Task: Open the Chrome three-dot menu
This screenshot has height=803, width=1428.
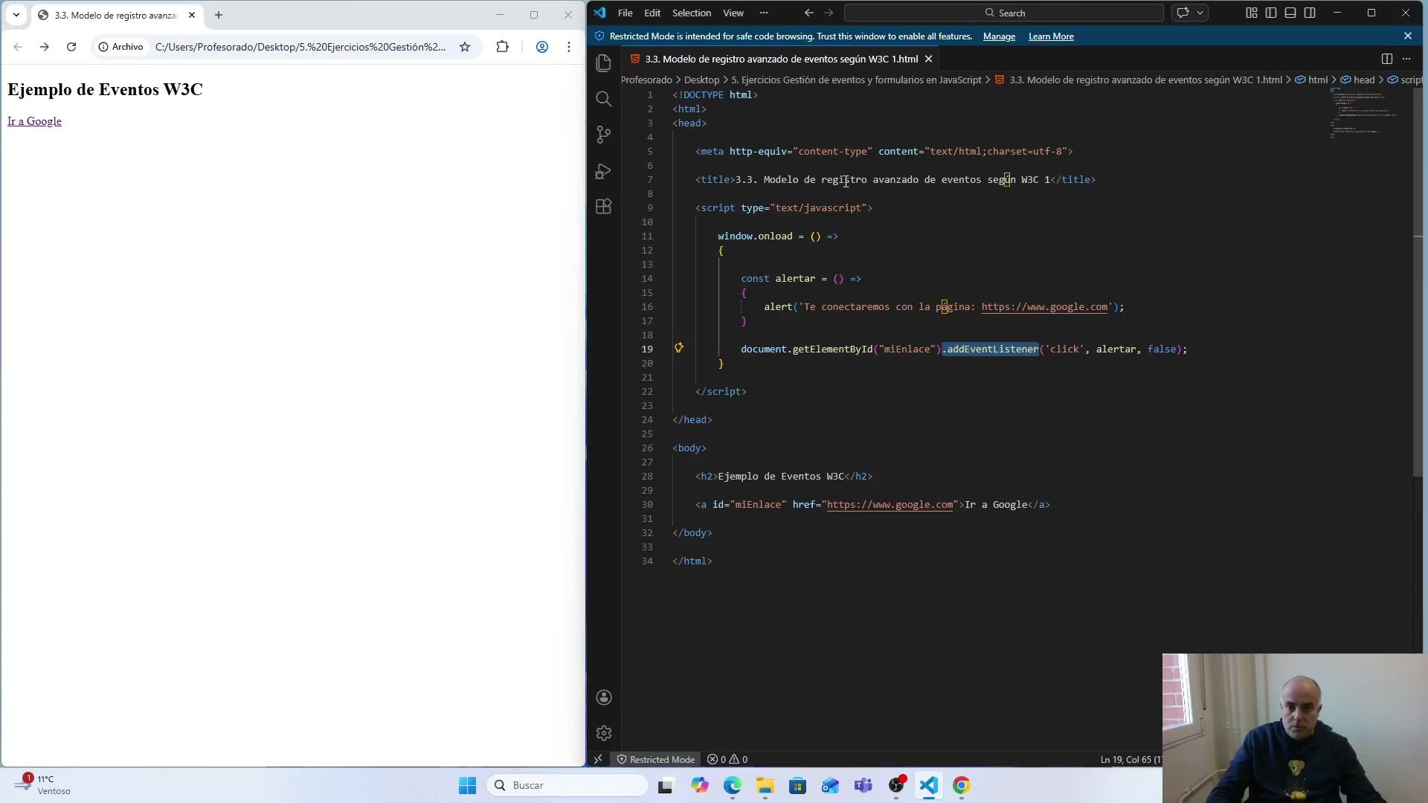Action: click(x=569, y=47)
